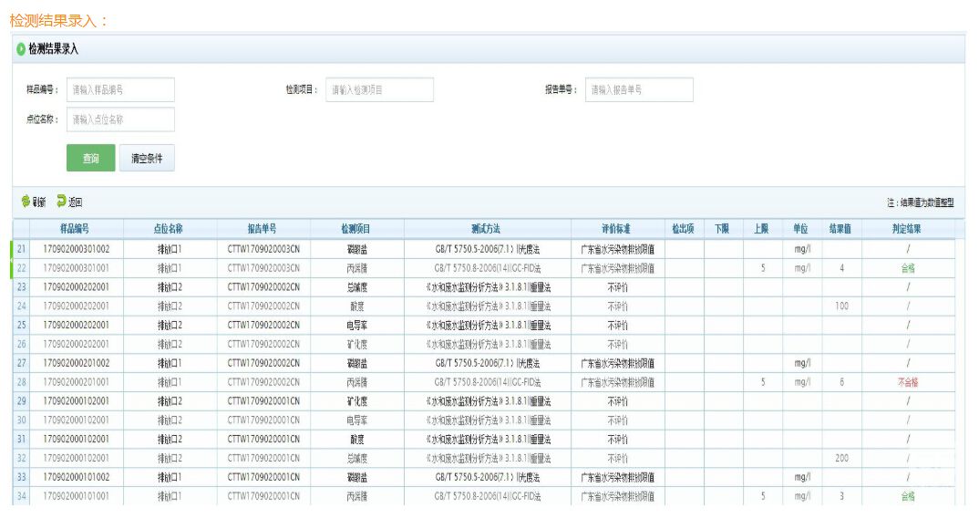Select row 21 by its row number
Image resolution: width=979 pixels, height=529 pixels.
click(21, 249)
